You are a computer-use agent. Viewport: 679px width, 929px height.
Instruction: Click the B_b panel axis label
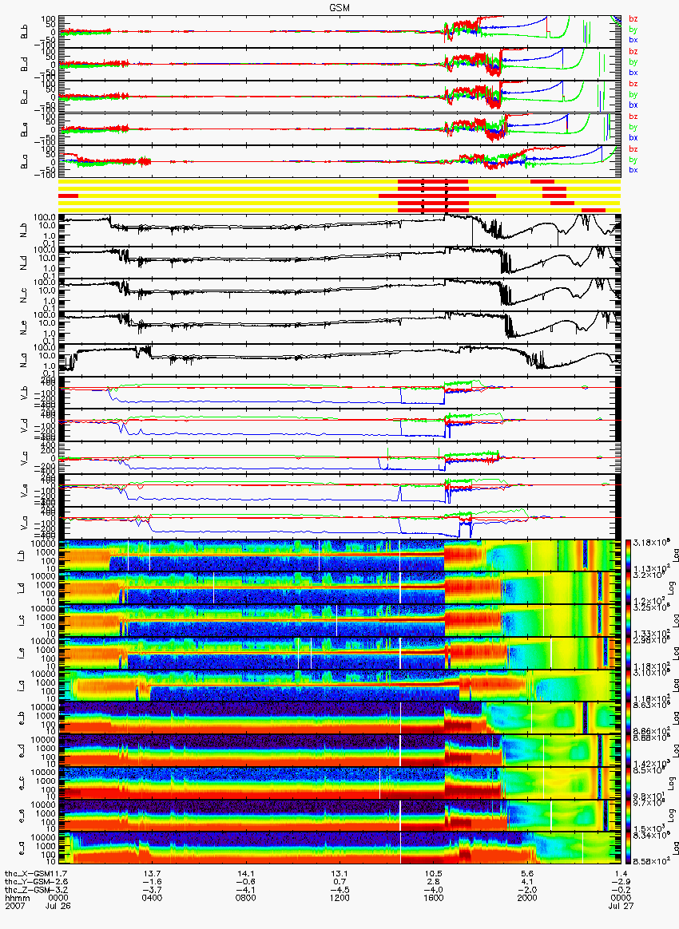point(24,33)
